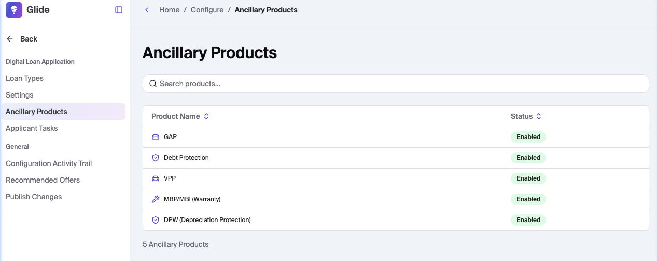This screenshot has height=261, width=657.
Task: Sort by Product Name column arrows
Action: pos(206,116)
